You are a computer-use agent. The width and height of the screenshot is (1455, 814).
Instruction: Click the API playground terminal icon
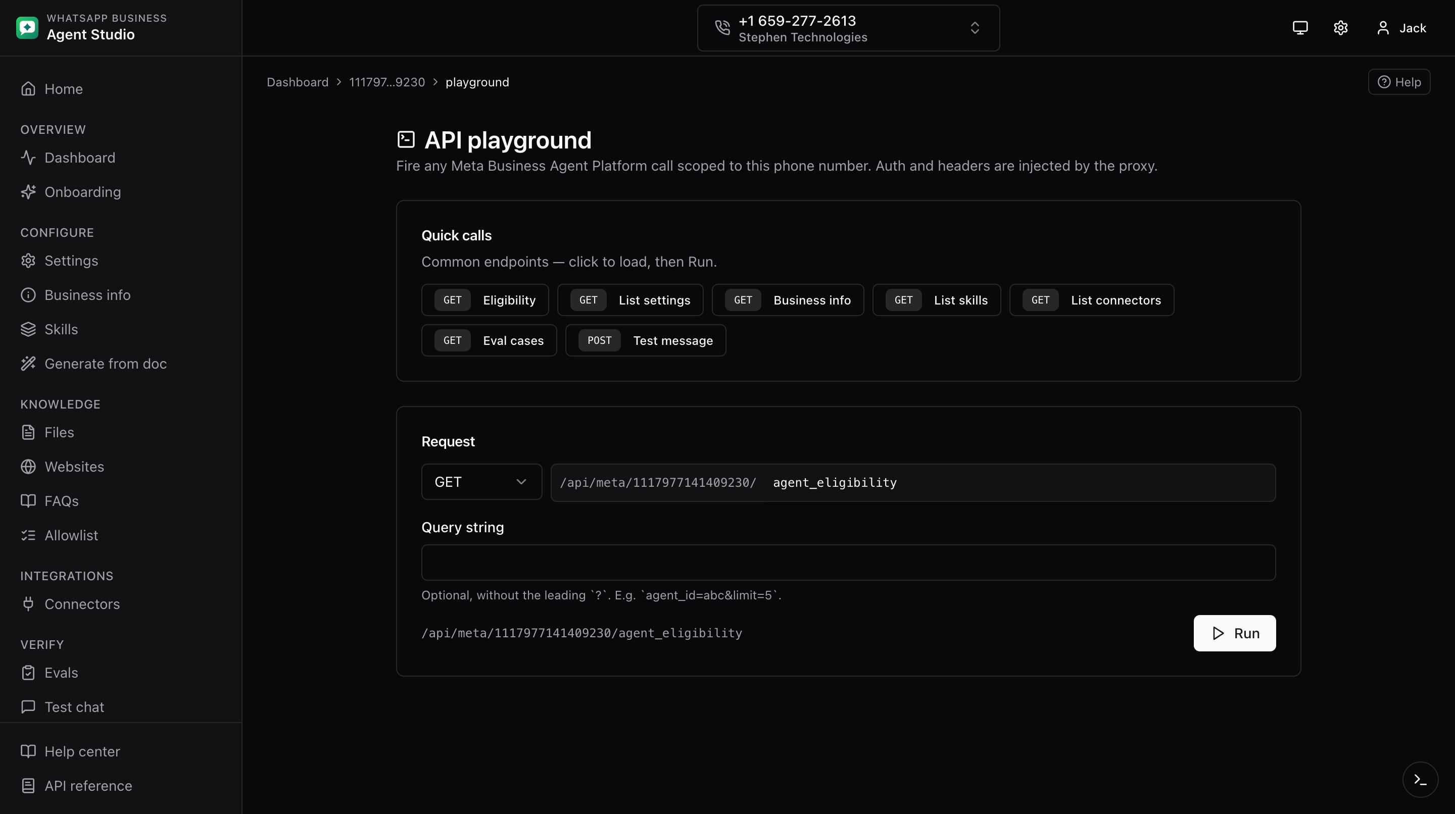pos(406,139)
